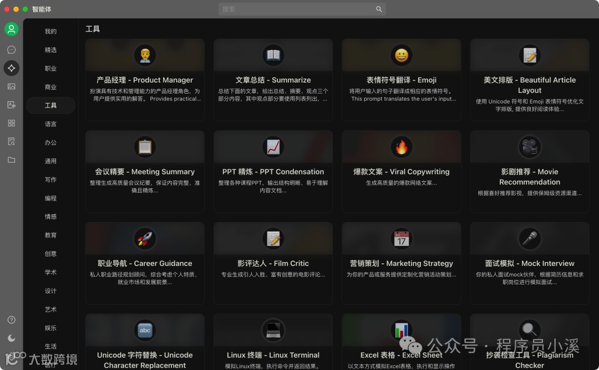599x370 pixels.
Task: Click the Linux Terminal title text
Action: pos(273,355)
